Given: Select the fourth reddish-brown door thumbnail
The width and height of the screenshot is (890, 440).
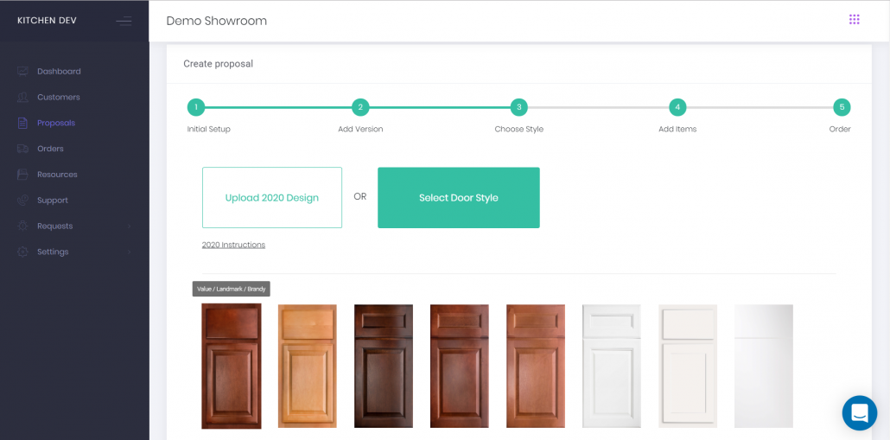Looking at the screenshot, I should pos(459,367).
